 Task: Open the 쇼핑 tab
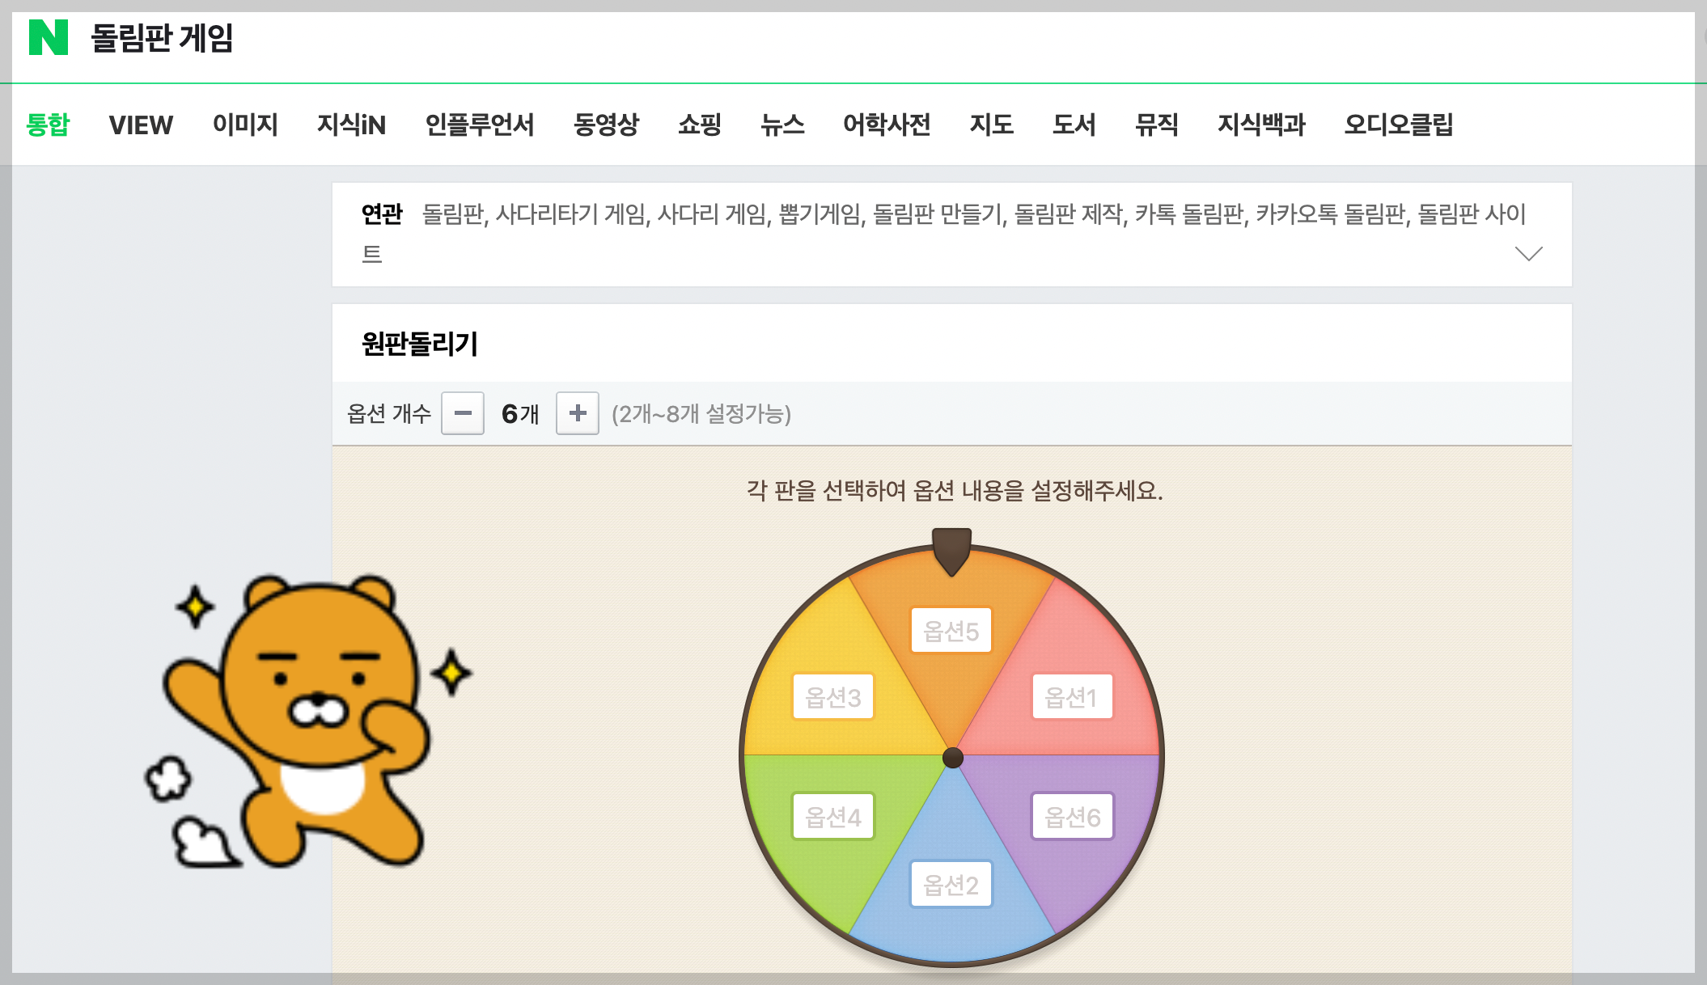coord(700,125)
